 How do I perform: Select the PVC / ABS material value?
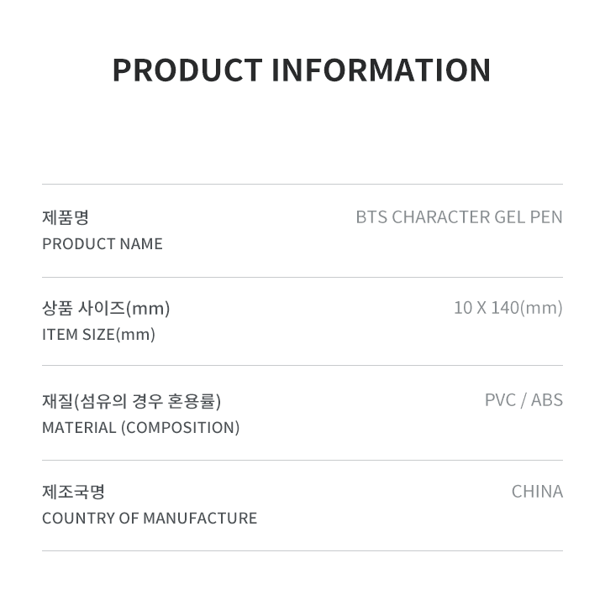pos(524,400)
